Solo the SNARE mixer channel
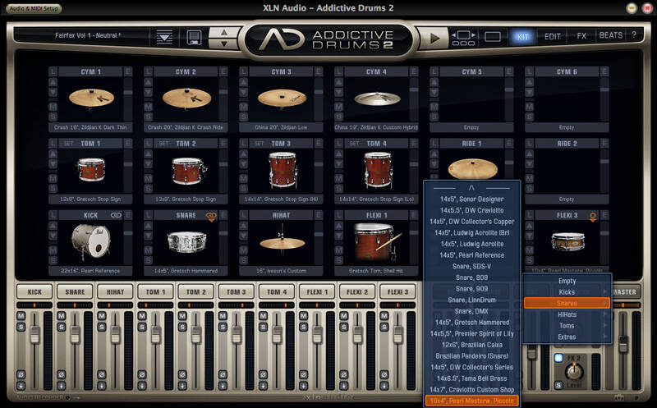Viewport: 657px width, 408px height. (x=61, y=327)
